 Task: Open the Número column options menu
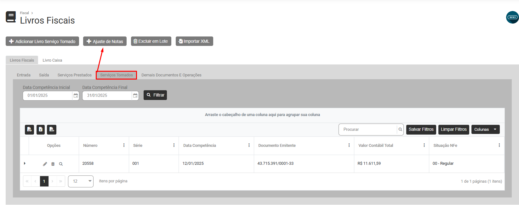[x=124, y=145]
